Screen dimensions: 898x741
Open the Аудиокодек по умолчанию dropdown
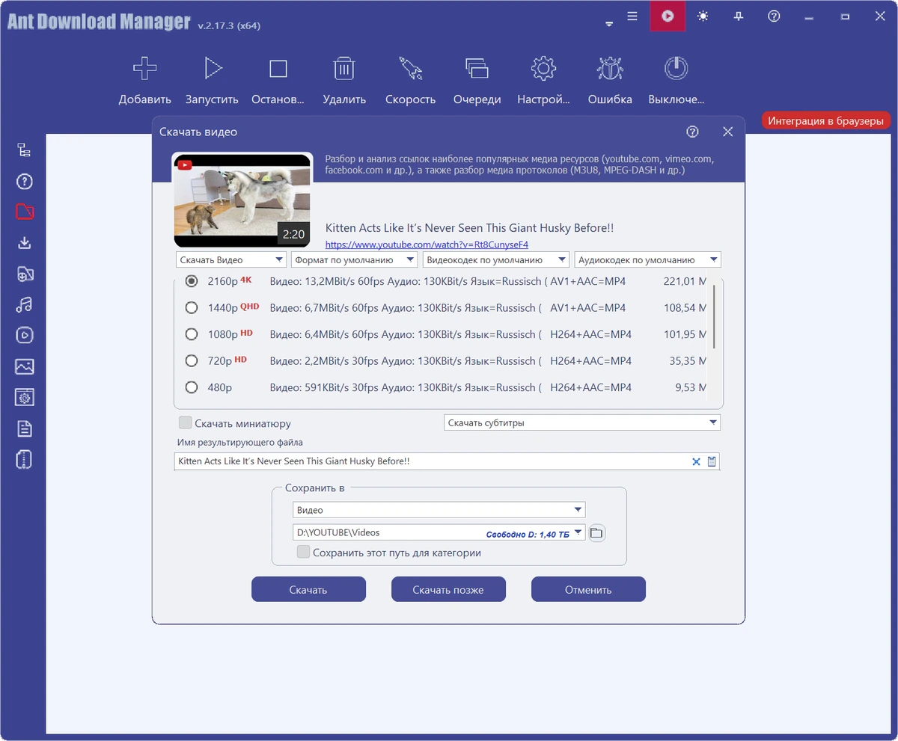(647, 259)
